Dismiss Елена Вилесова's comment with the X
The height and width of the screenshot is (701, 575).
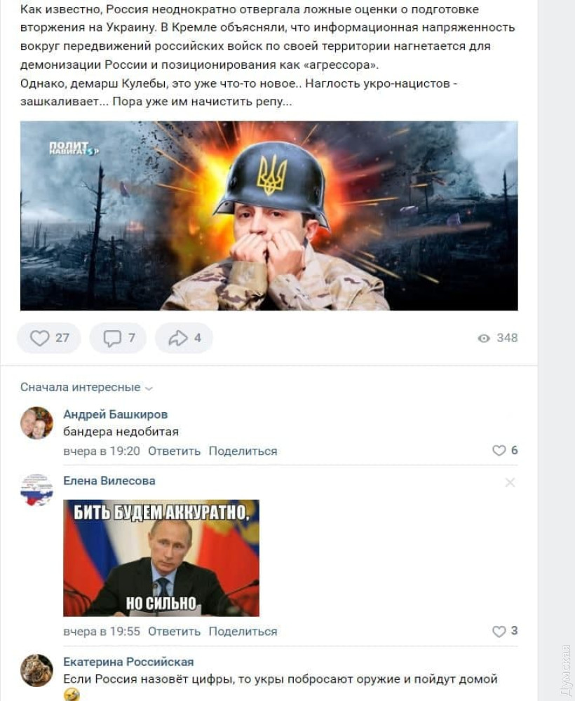[510, 482]
